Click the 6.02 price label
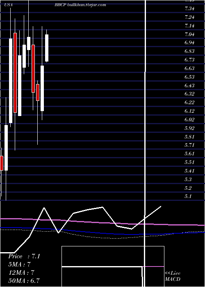This screenshot has width=205, height=287. click(189, 120)
